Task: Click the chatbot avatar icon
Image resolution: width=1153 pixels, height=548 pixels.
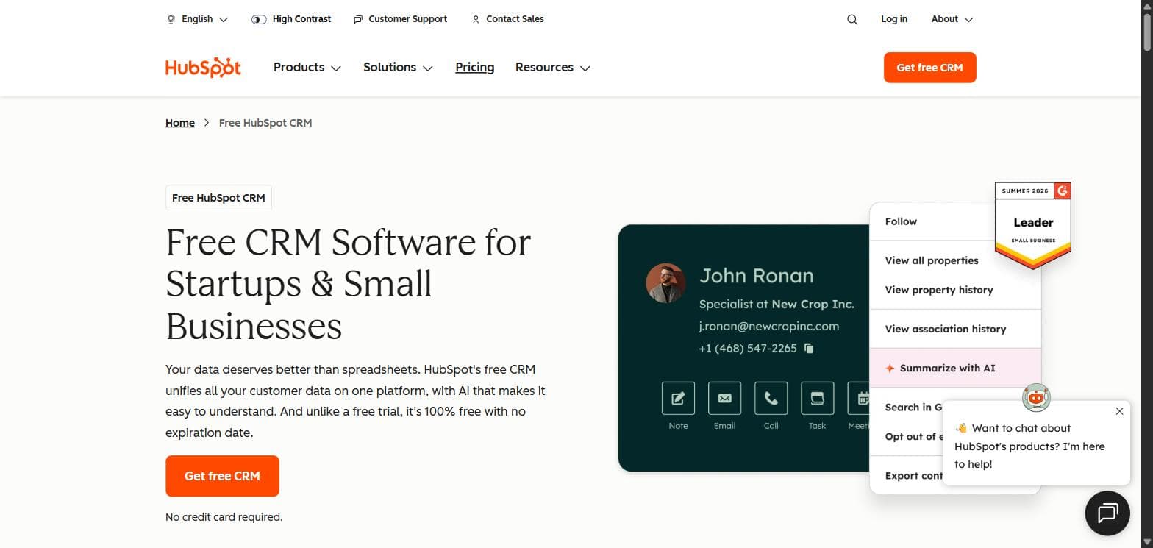Action: pos(1036,398)
